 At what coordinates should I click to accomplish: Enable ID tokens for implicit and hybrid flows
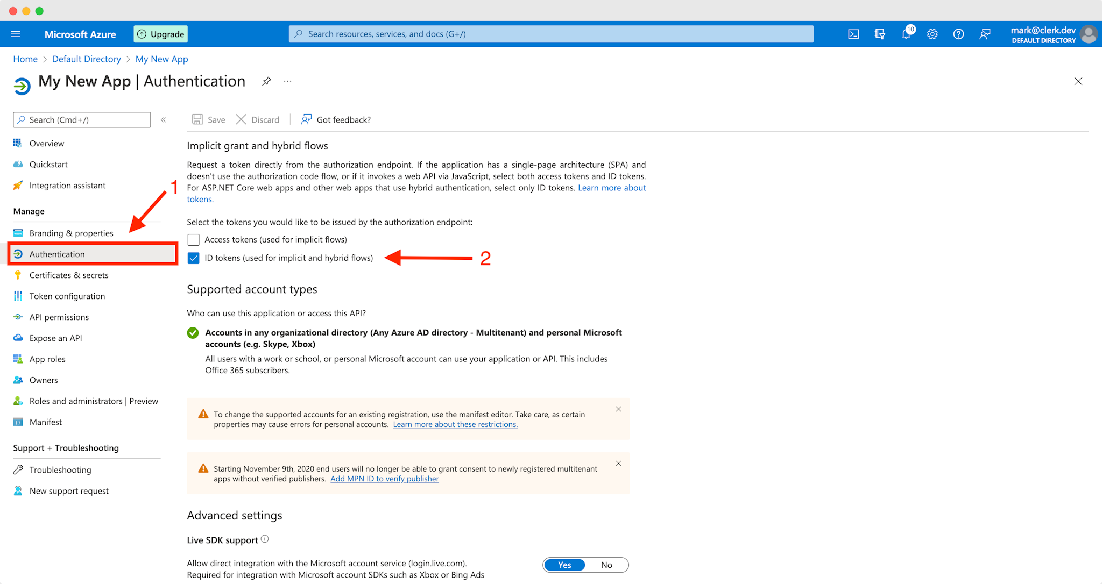point(193,257)
